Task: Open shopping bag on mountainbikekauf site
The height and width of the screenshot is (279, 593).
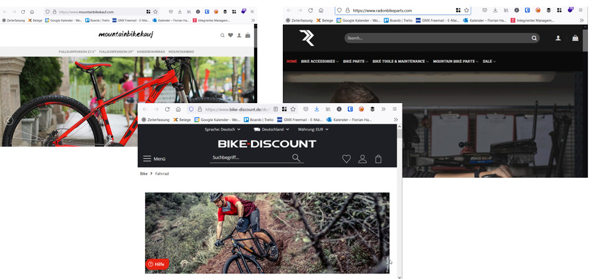Action: click(248, 35)
